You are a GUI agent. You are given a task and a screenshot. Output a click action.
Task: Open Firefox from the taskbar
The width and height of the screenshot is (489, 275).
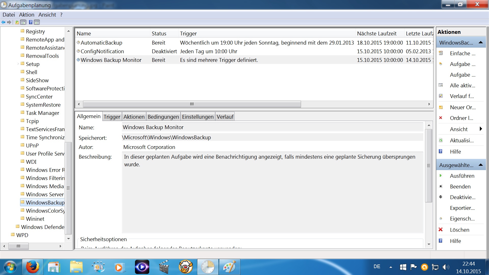(x=33, y=267)
